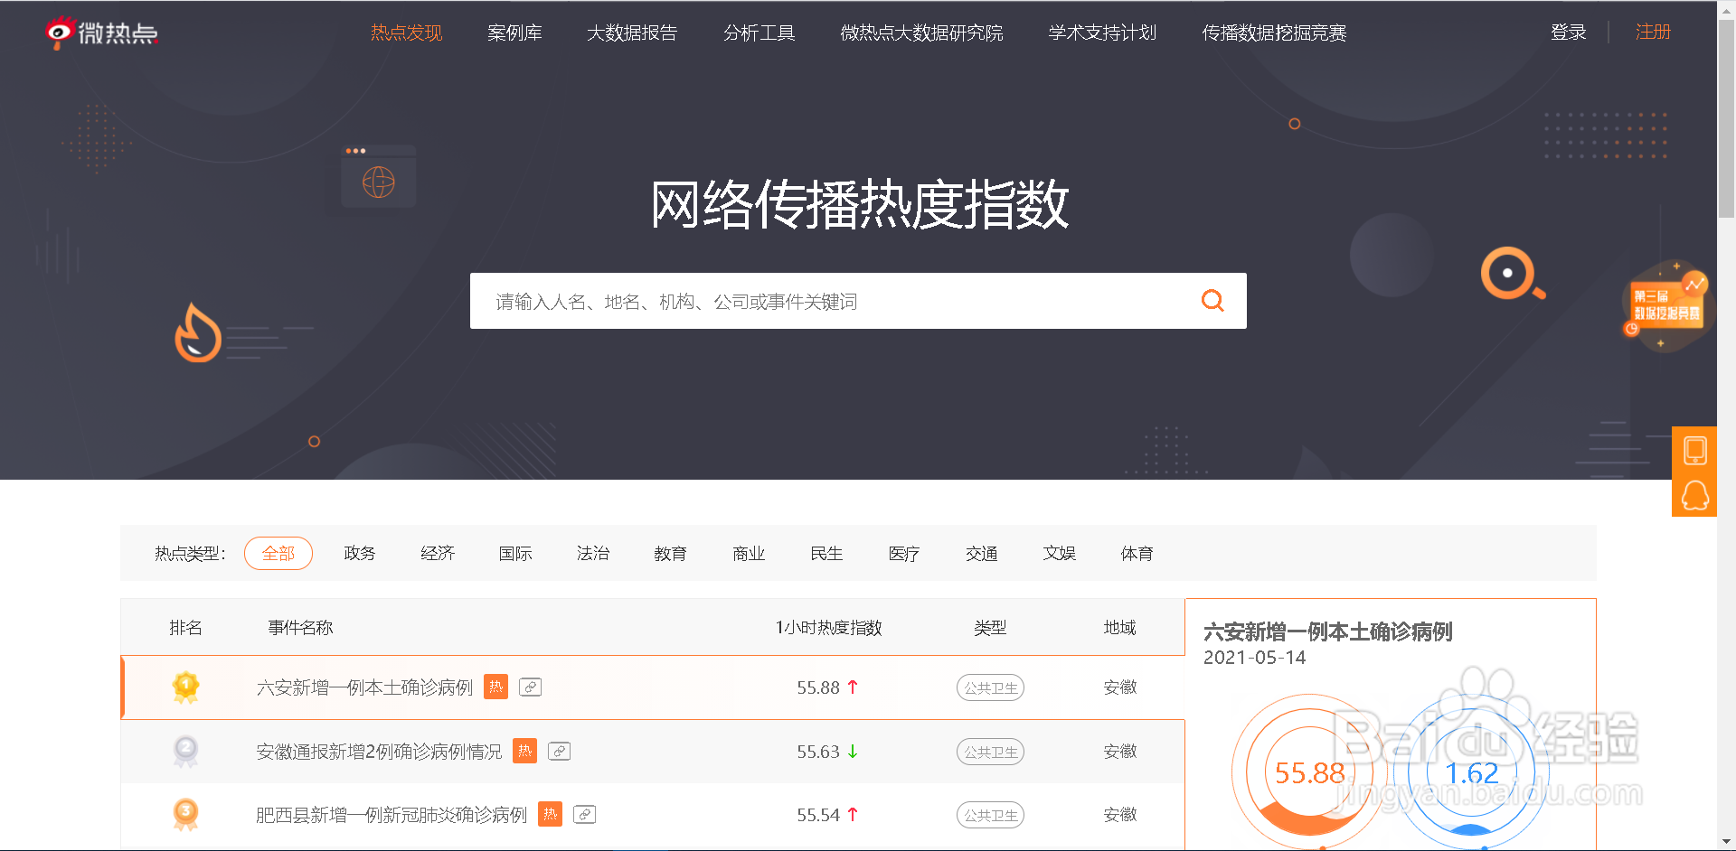1736x851 pixels.
Task: Click the 类型 column header
Action: [990, 628]
